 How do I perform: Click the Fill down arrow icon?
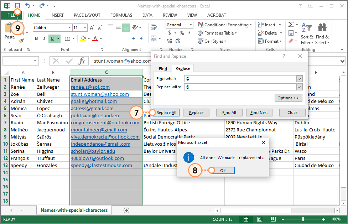tap(291, 33)
